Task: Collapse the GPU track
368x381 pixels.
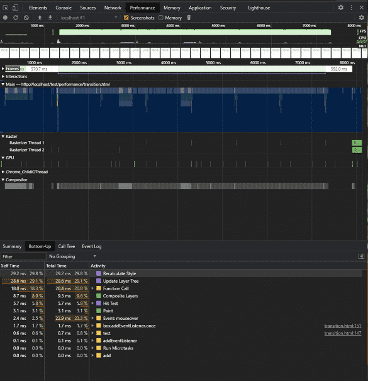Action: [3, 158]
